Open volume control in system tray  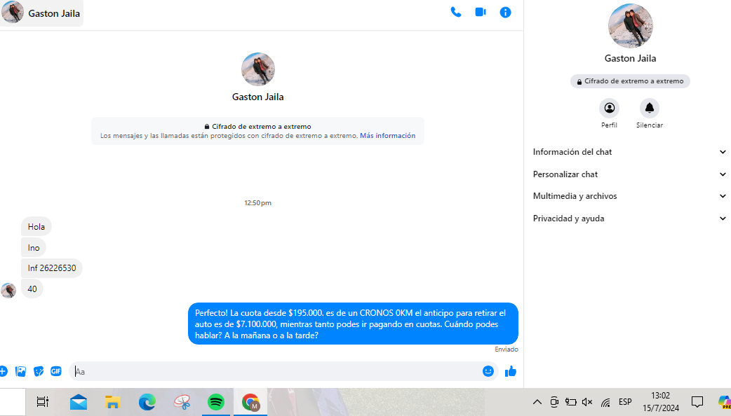[587, 402]
